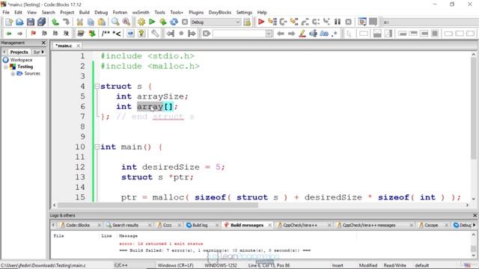Click the wrench icon in toolbar
Screen dimensions: 479x269
click(155, 34)
